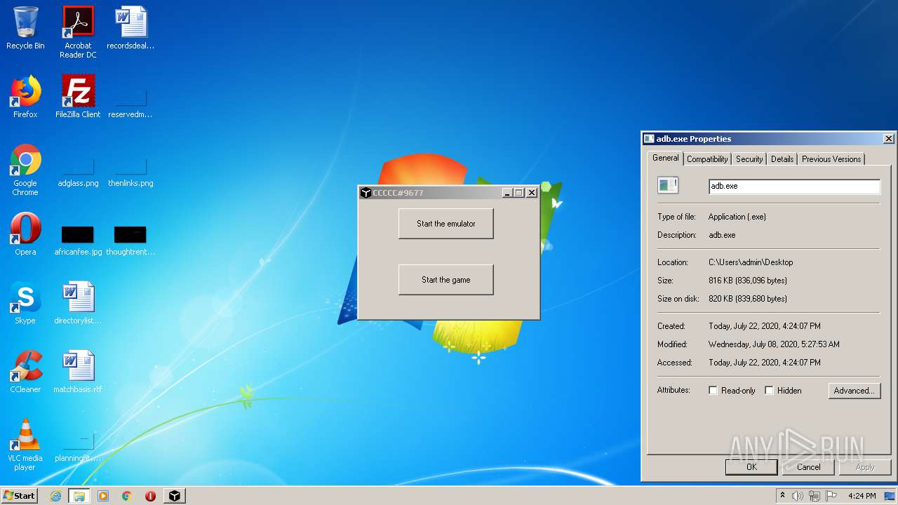Open the recordsdeal Word document icon
Screen dimensions: 898x505
click(x=130, y=28)
